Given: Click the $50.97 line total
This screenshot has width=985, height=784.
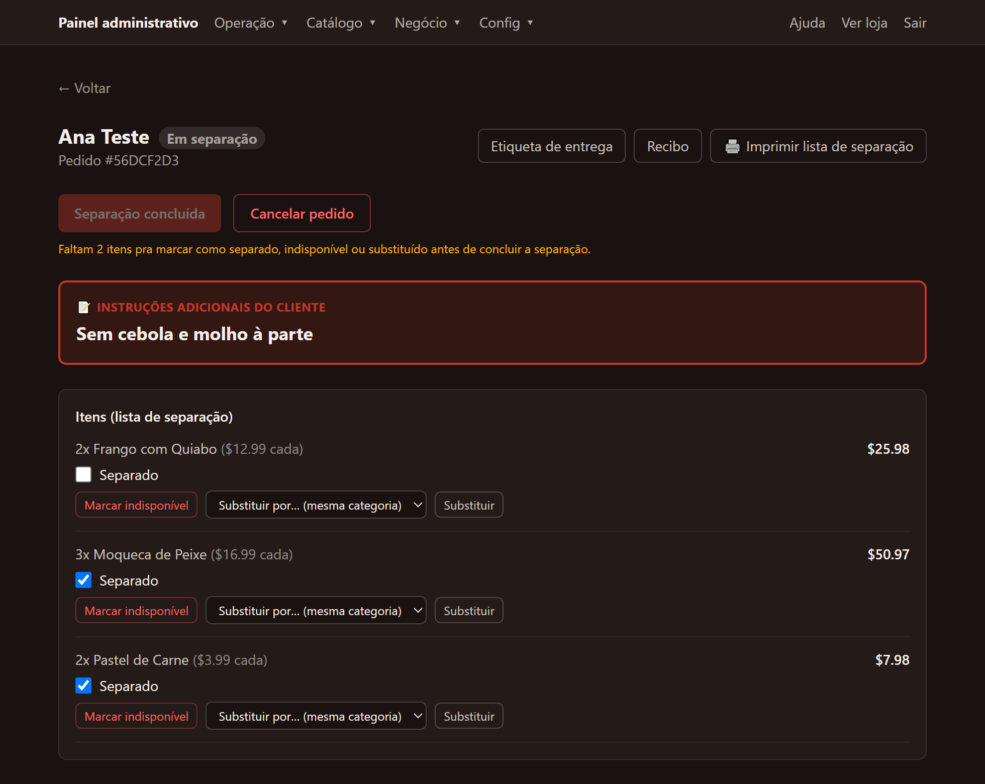Looking at the screenshot, I should click(889, 554).
